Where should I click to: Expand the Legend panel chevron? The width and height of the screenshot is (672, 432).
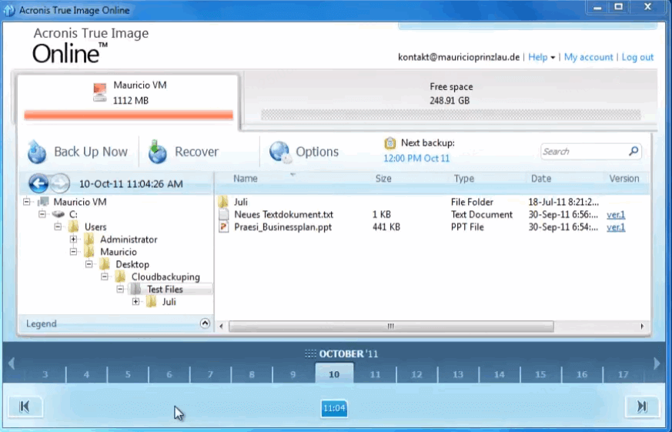205,323
